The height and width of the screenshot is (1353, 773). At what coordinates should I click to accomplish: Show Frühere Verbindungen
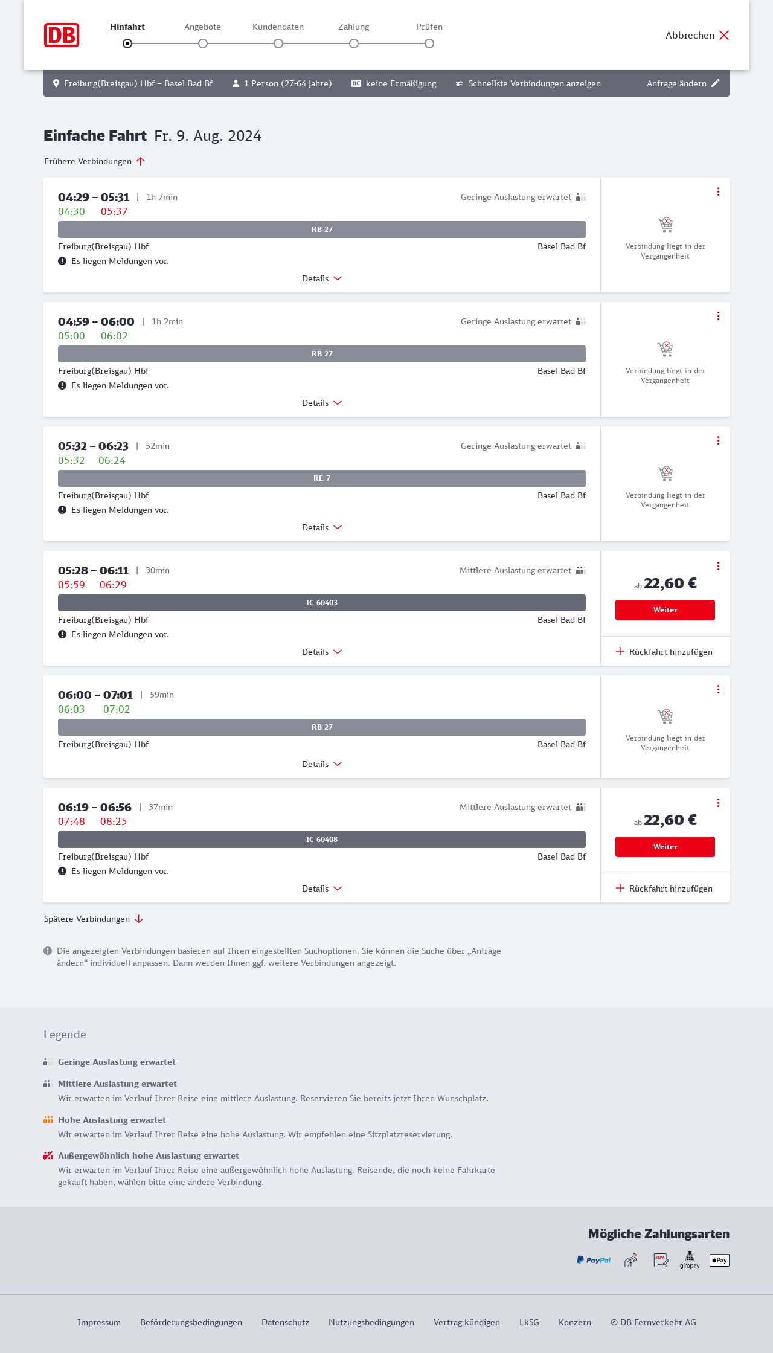(95, 161)
